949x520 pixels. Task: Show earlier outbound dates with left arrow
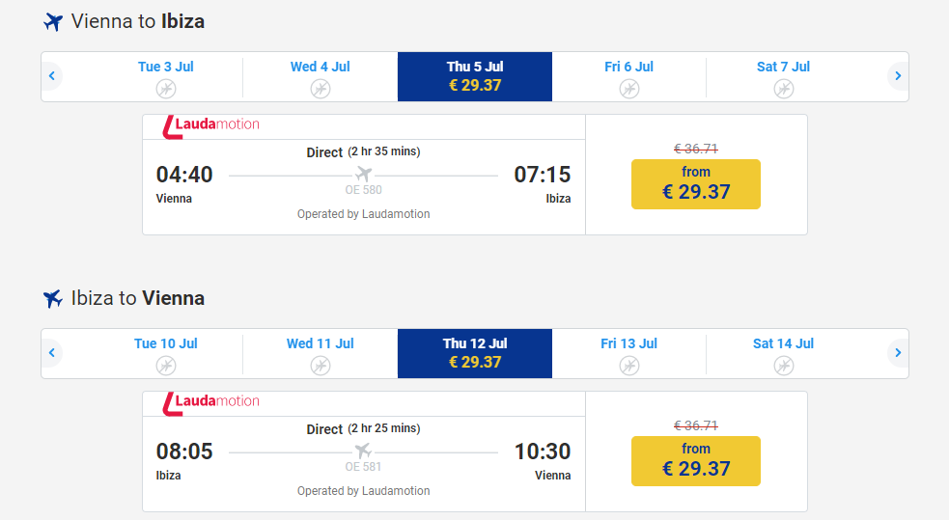tap(52, 76)
